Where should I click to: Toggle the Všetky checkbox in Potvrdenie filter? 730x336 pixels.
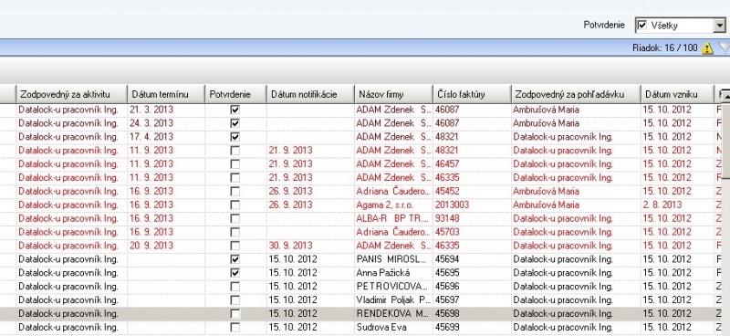(x=641, y=26)
